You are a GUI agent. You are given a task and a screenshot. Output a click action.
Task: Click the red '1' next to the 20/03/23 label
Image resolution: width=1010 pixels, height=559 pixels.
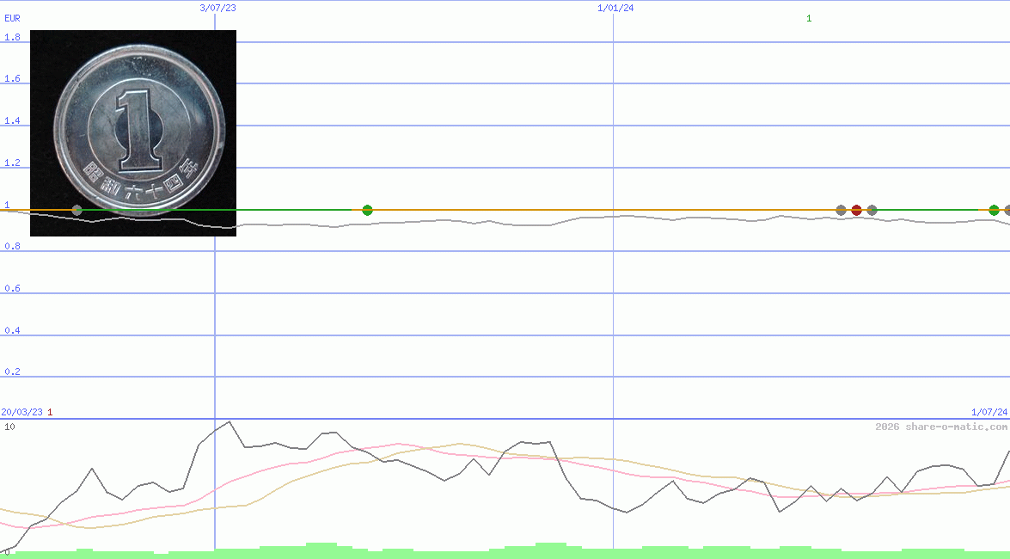click(49, 412)
